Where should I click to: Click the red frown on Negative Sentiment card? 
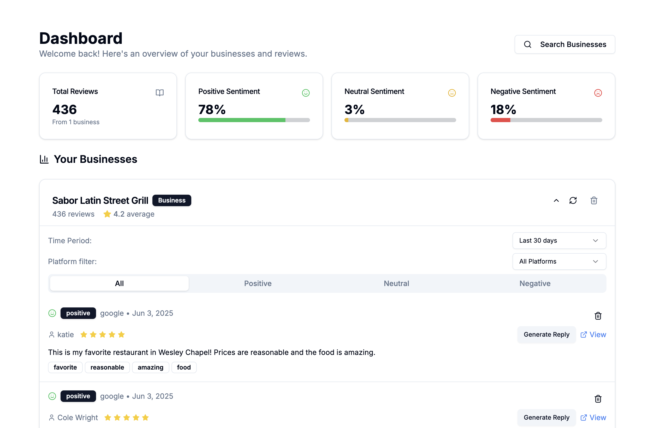pyautogui.click(x=598, y=93)
